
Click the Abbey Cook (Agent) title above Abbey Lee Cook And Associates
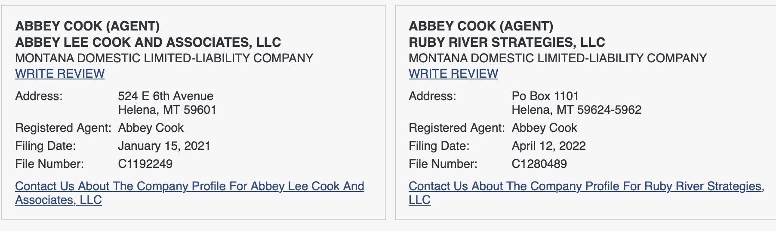point(87,26)
